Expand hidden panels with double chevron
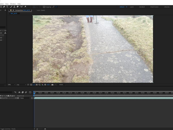173x130 pixels. pyautogui.click(x=5, y=10)
